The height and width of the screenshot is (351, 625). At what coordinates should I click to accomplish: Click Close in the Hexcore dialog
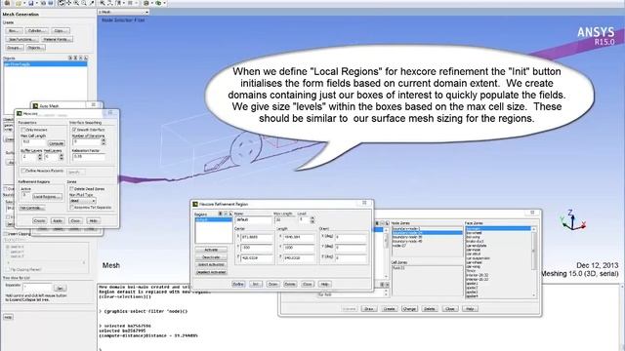tap(75, 220)
